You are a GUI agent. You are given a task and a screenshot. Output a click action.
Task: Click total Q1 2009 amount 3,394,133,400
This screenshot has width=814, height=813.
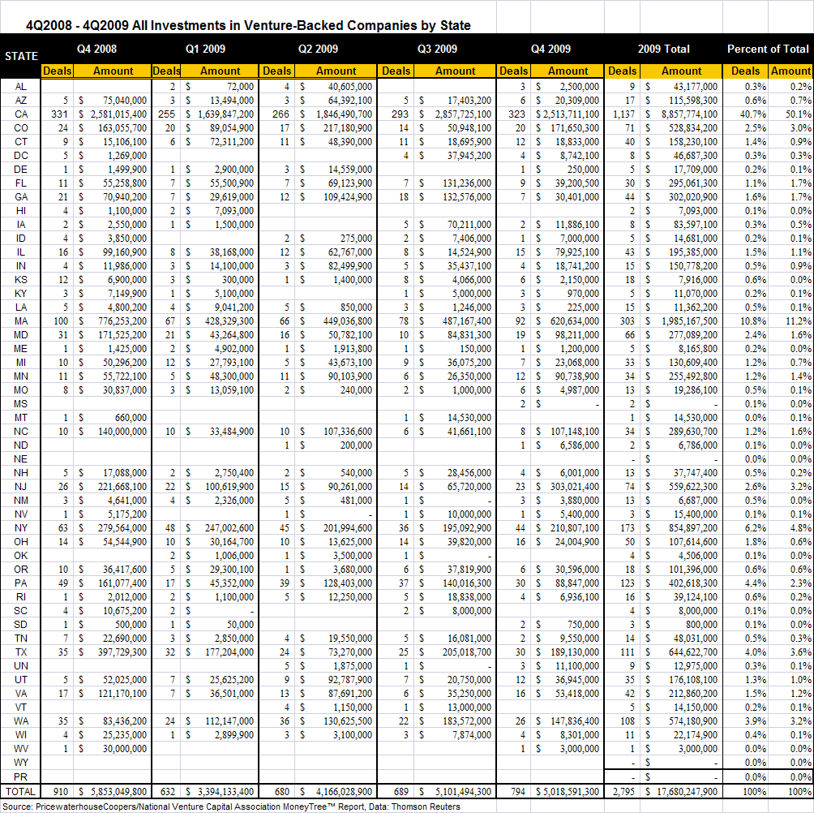click(225, 792)
